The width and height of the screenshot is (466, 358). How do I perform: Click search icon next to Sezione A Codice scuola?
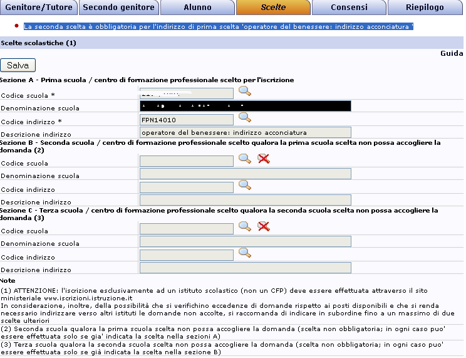[x=244, y=92]
